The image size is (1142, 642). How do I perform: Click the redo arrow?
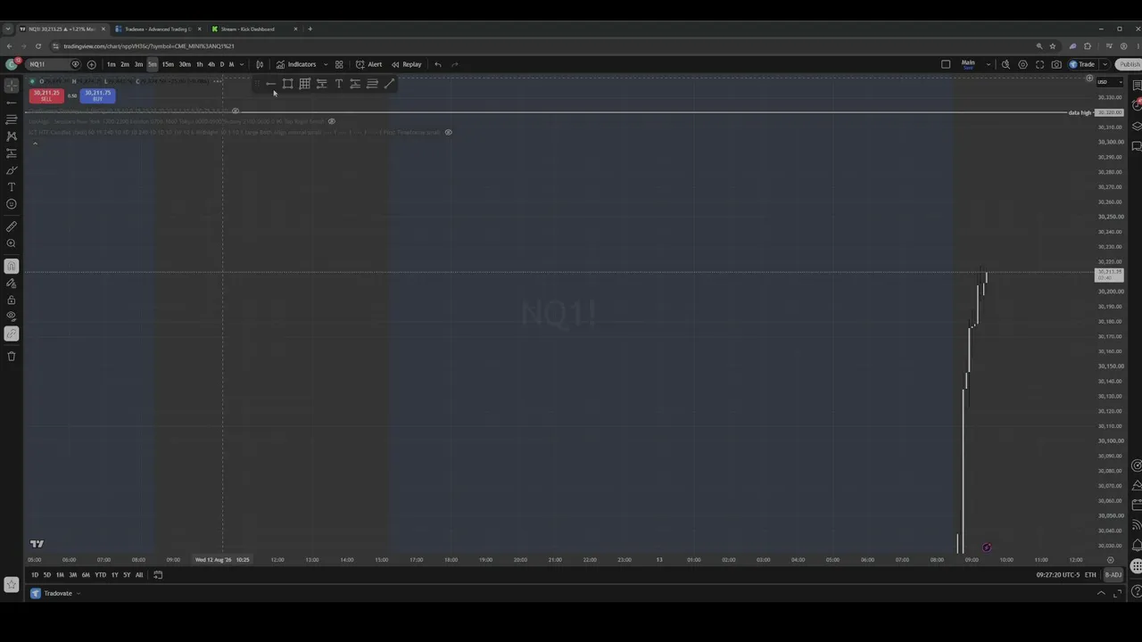tap(455, 64)
